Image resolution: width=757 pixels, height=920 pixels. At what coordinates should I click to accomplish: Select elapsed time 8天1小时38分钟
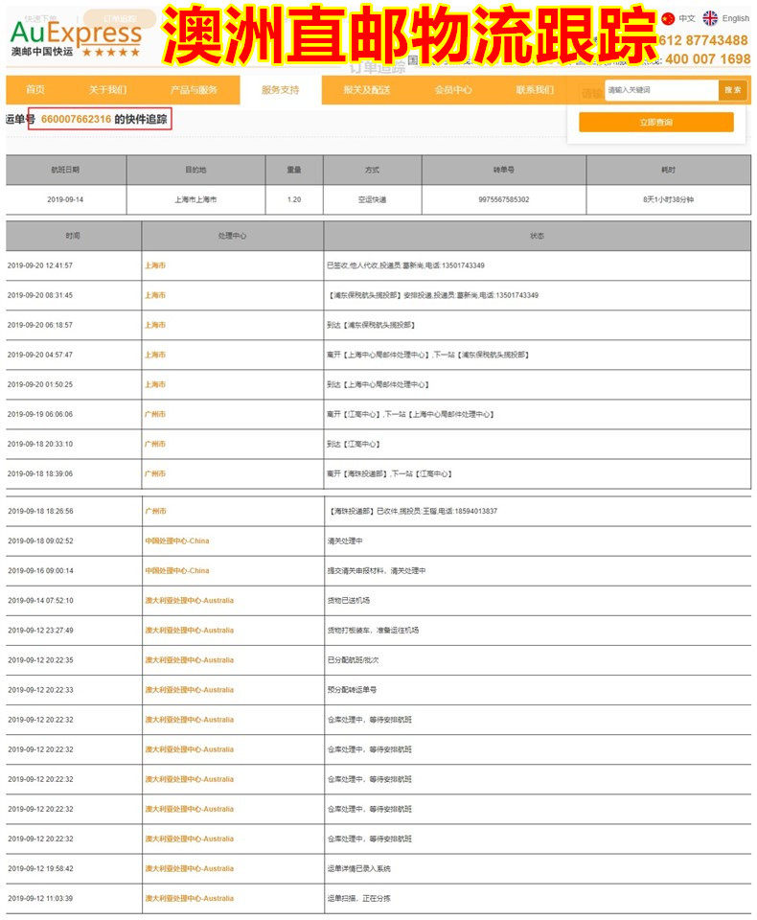pyautogui.click(x=668, y=199)
